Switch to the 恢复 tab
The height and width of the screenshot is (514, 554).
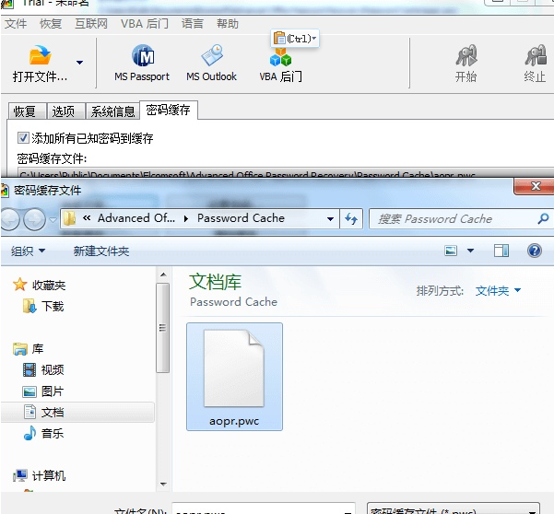pos(28,111)
